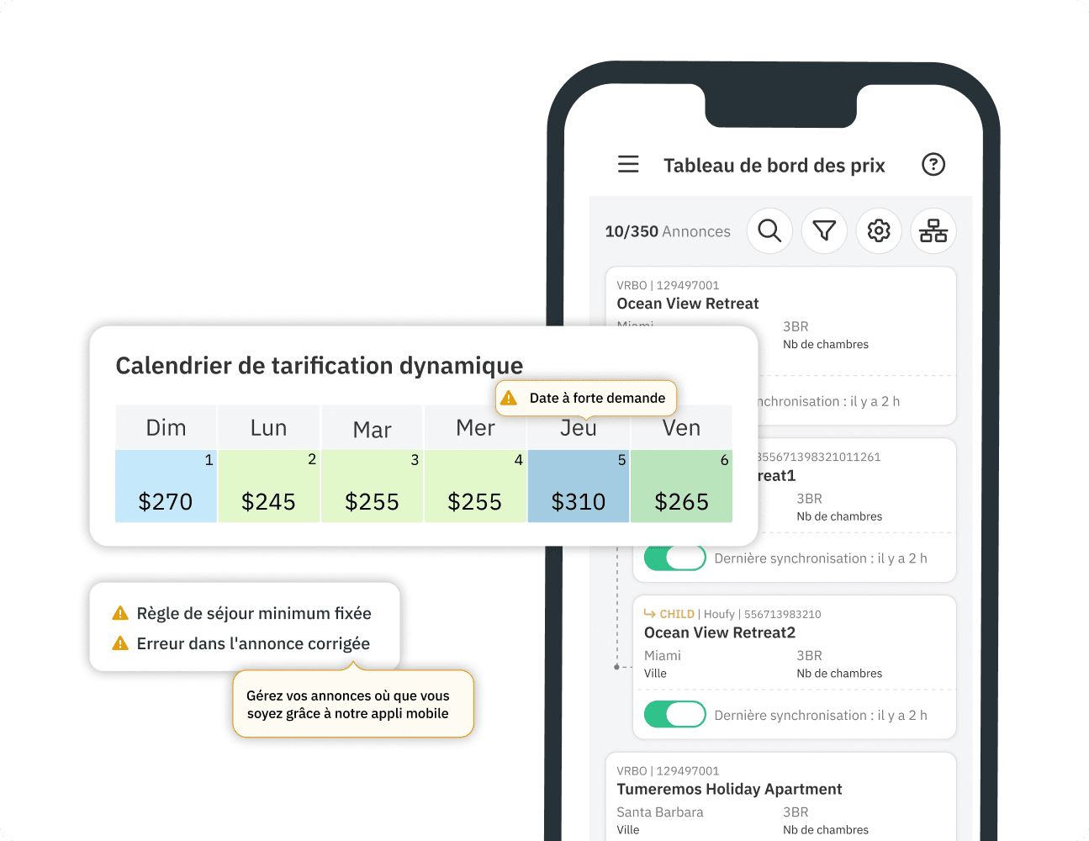This screenshot has height=841, width=1089.
Task: Select the Dim column header
Action: tap(166, 427)
